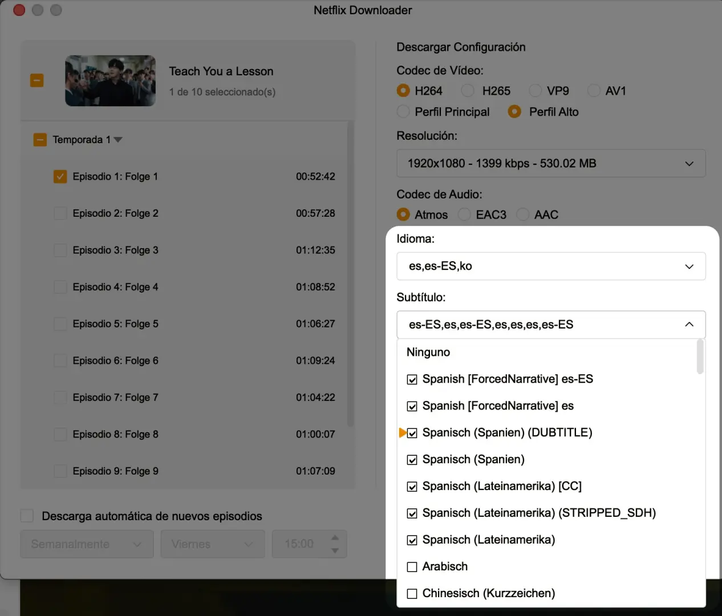
Task: Select Atmos audio codec
Action: (403, 214)
